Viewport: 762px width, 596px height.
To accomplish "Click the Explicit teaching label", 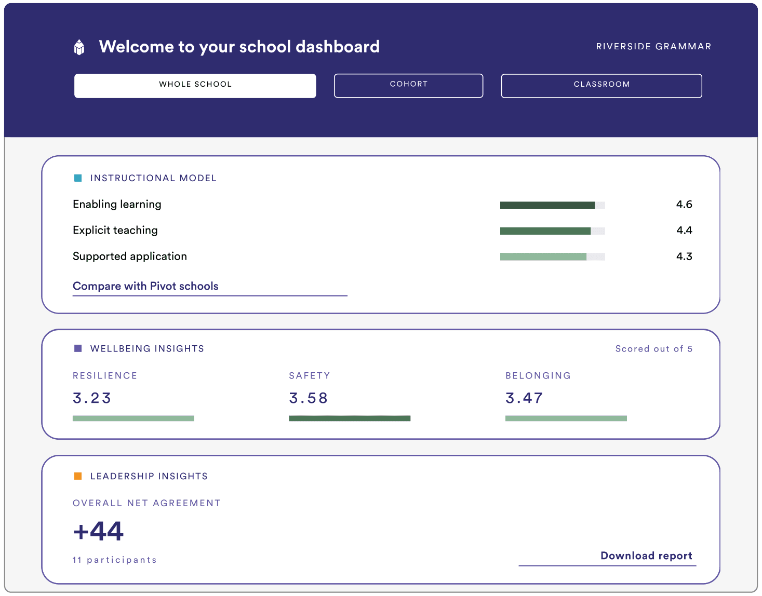I will (115, 231).
